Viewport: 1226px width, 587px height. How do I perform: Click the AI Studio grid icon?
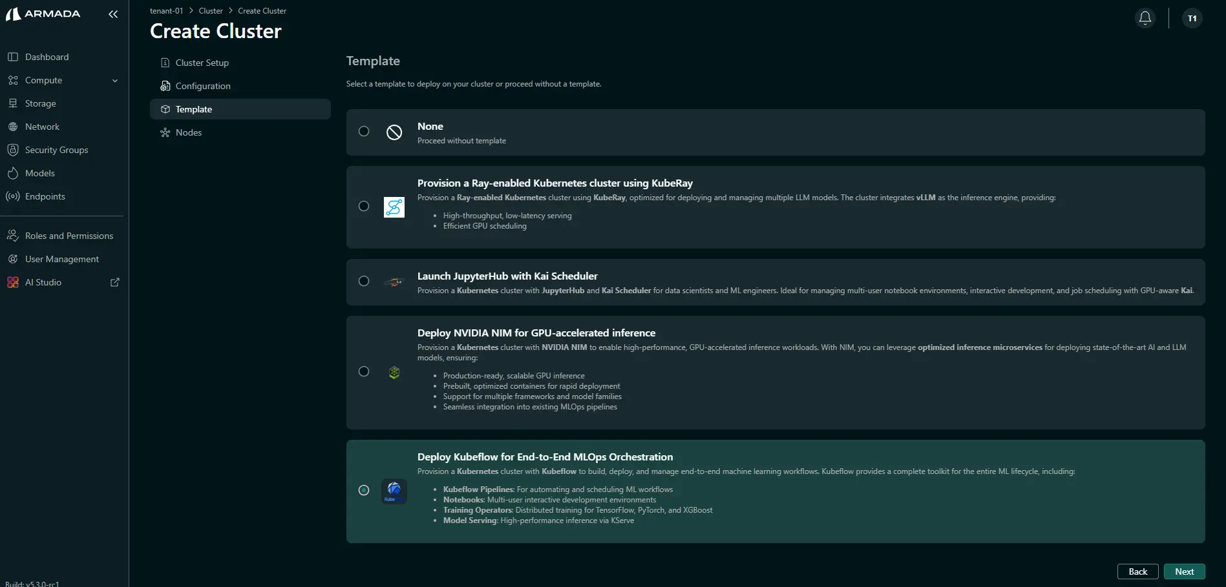[x=13, y=282]
